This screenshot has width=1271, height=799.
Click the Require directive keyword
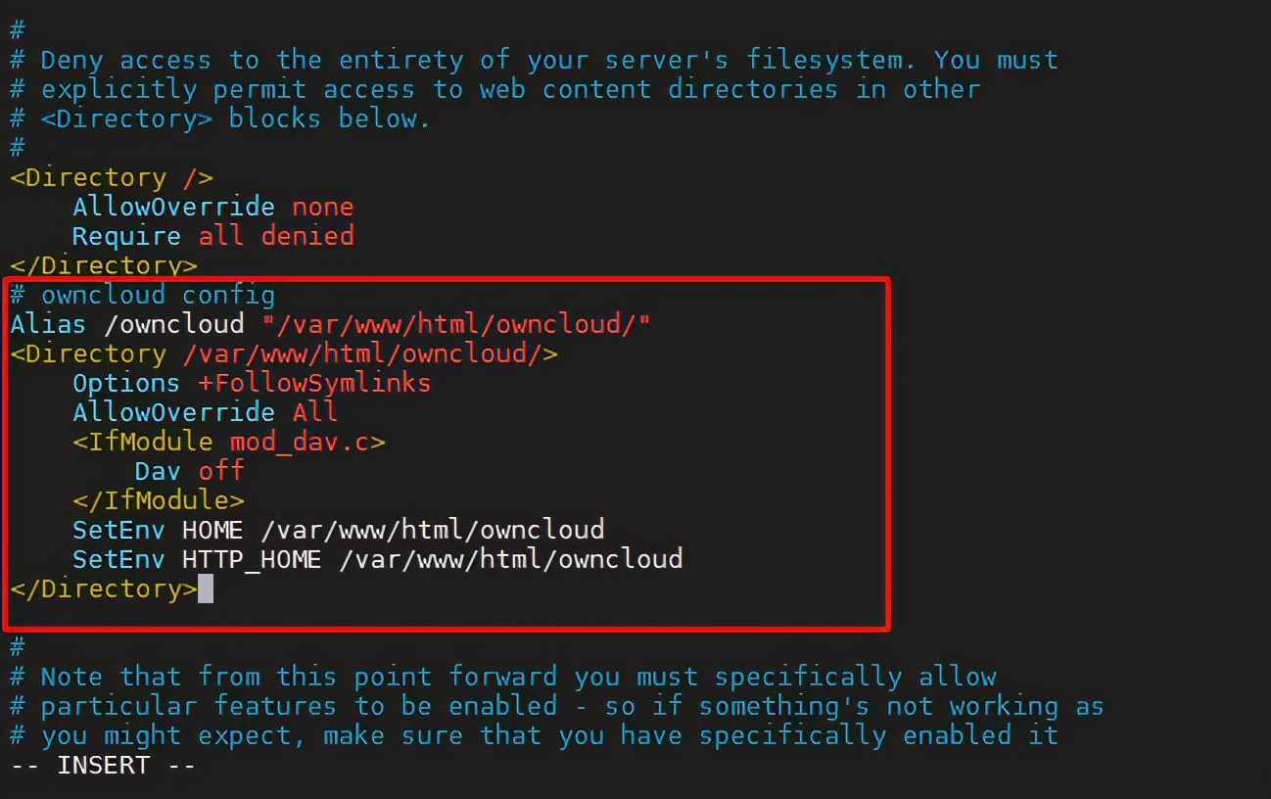coord(126,236)
